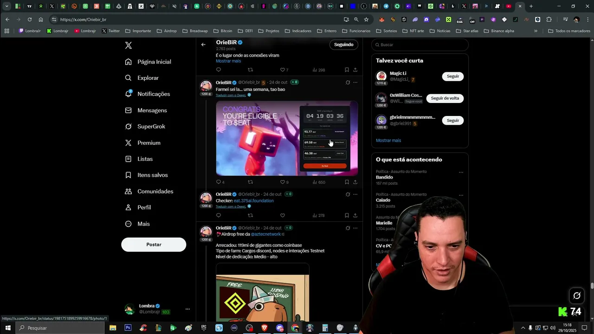
Task: Open Mensagens in the sidebar
Action: [x=146, y=110]
